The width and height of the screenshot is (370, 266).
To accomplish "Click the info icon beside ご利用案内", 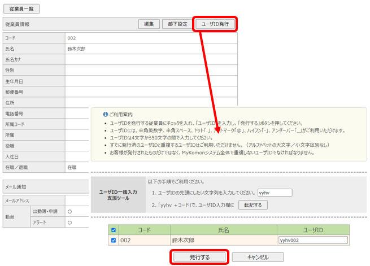I will [x=105, y=114].
